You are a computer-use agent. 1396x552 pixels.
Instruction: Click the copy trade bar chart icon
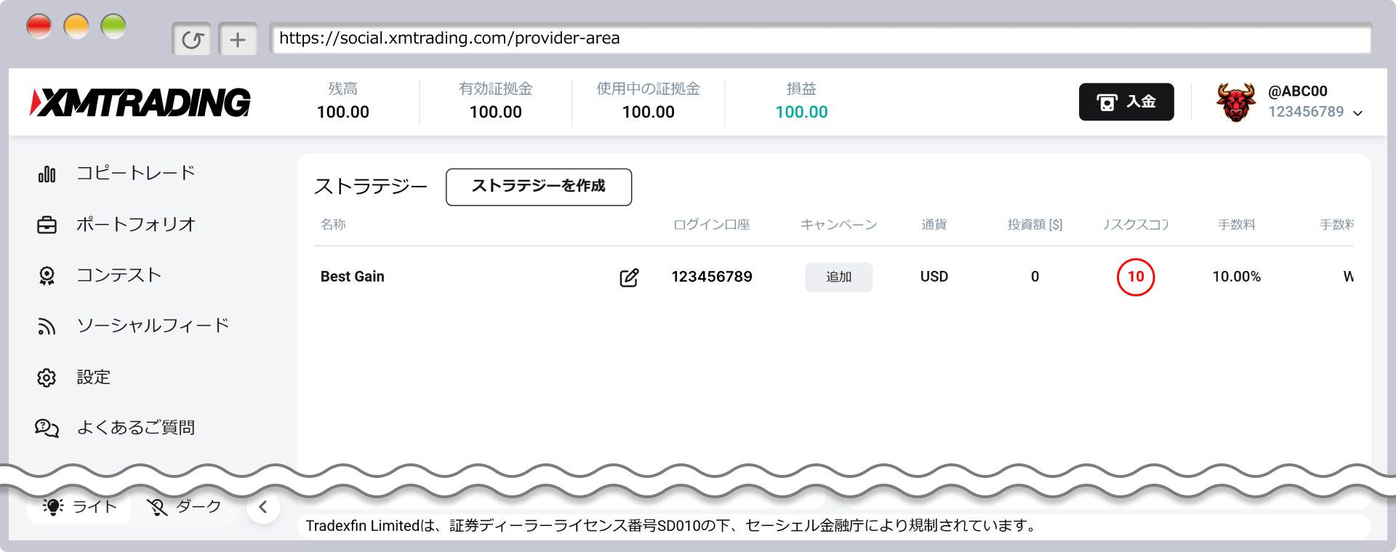pos(47,174)
